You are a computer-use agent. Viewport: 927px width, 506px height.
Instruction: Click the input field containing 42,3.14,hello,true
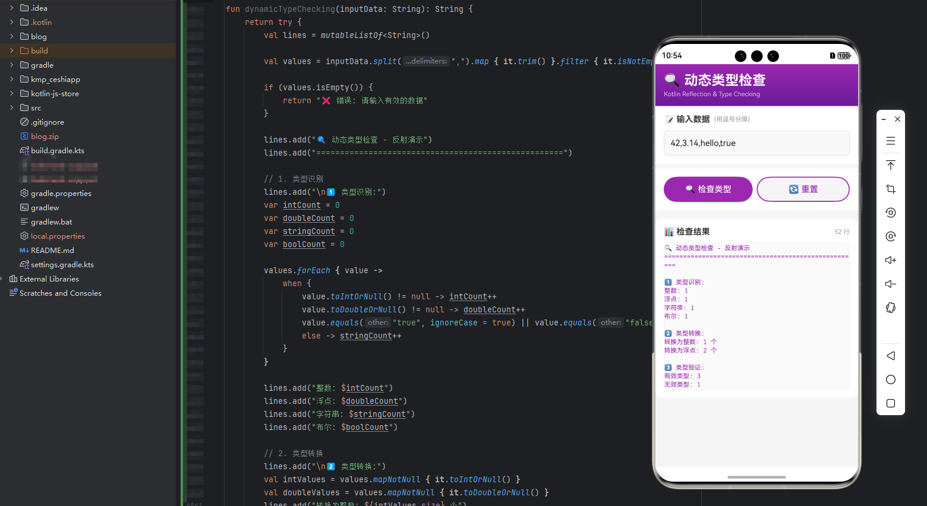[756, 143]
